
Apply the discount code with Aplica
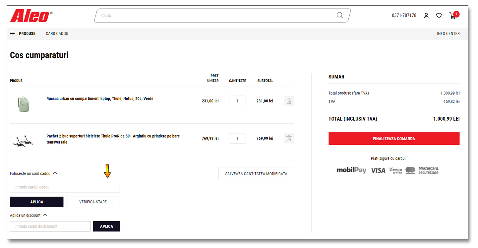tap(106, 227)
